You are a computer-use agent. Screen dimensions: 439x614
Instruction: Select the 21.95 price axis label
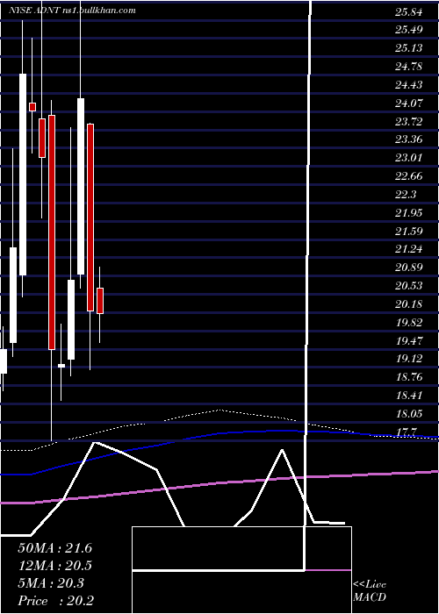point(408,213)
